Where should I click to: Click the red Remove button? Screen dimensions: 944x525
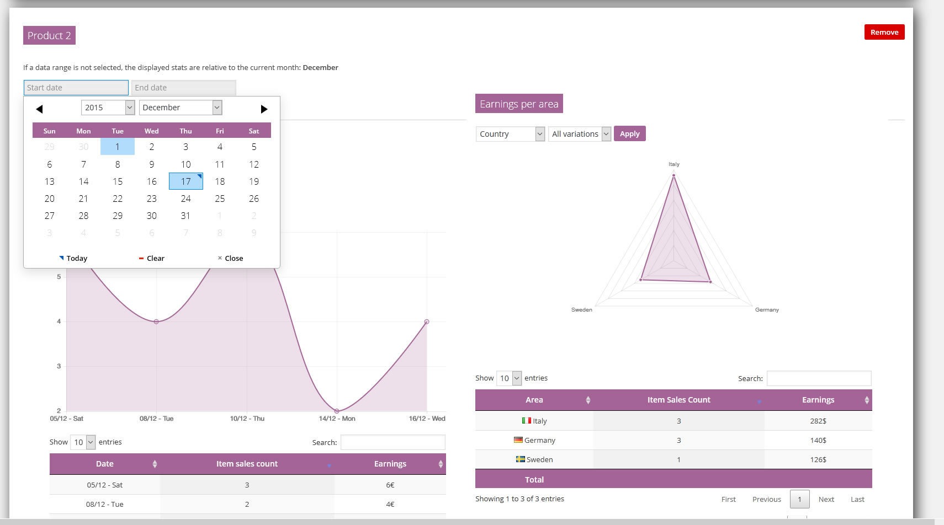click(884, 32)
